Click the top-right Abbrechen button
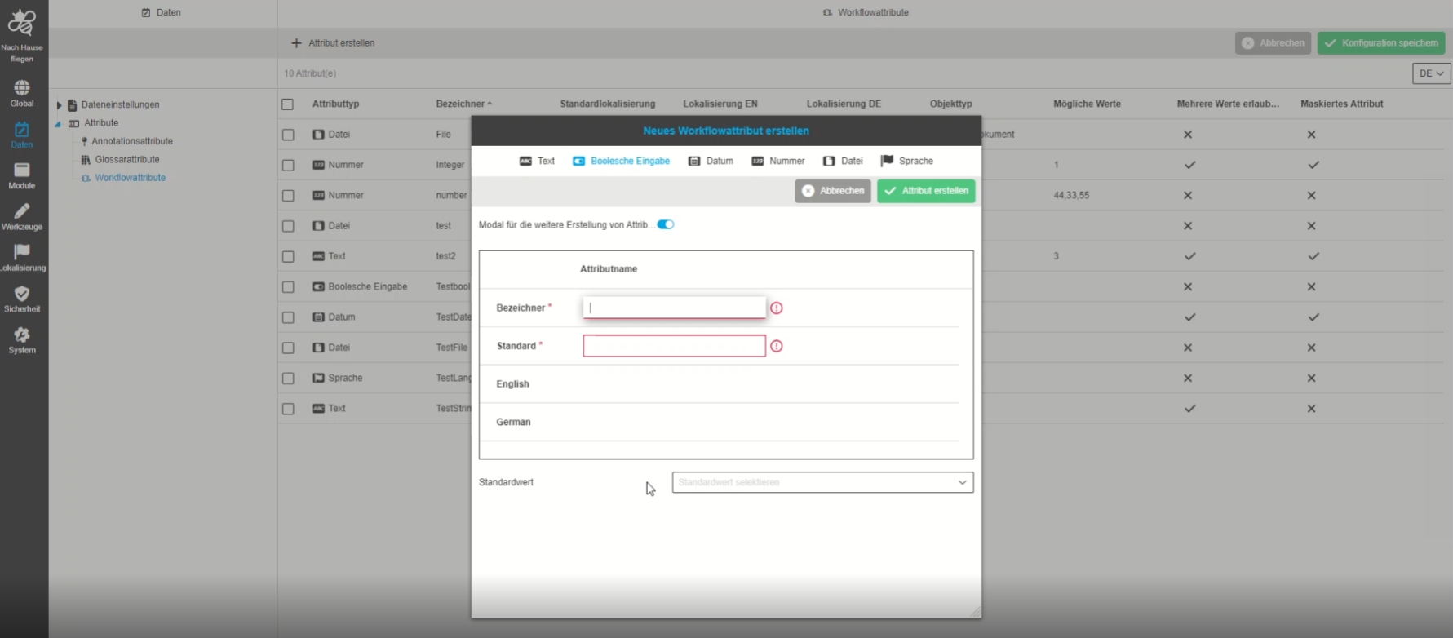The height and width of the screenshot is (638, 1453). [x=1273, y=43]
